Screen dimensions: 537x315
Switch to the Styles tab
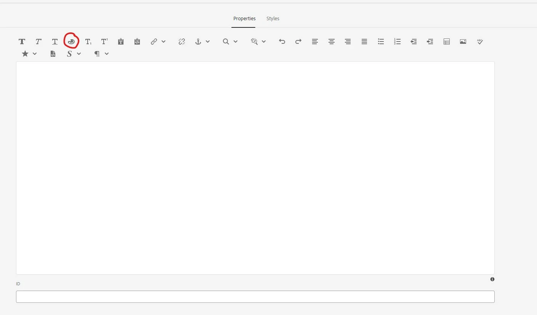click(273, 18)
